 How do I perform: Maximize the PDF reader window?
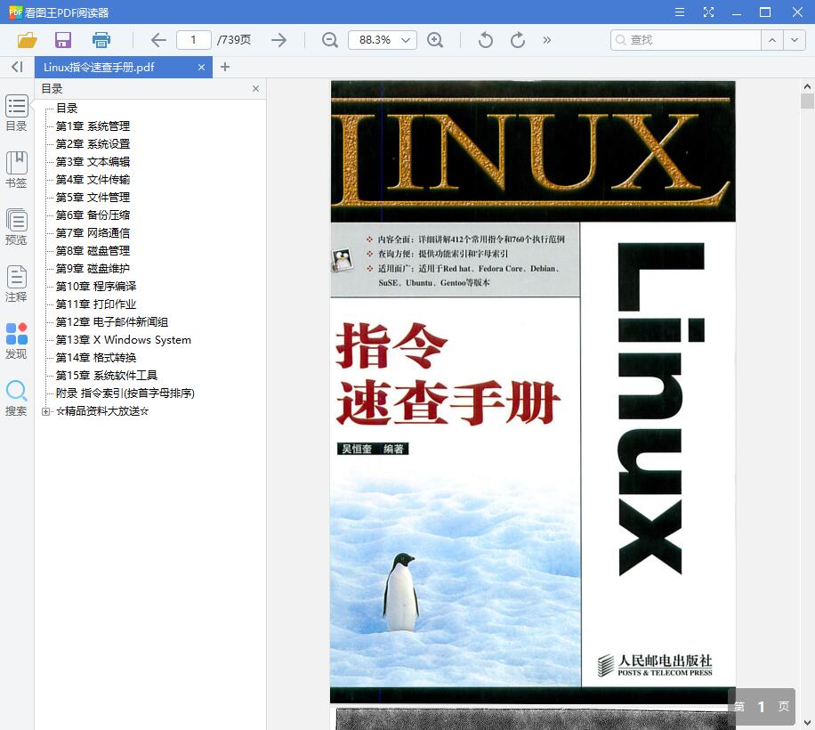(765, 12)
